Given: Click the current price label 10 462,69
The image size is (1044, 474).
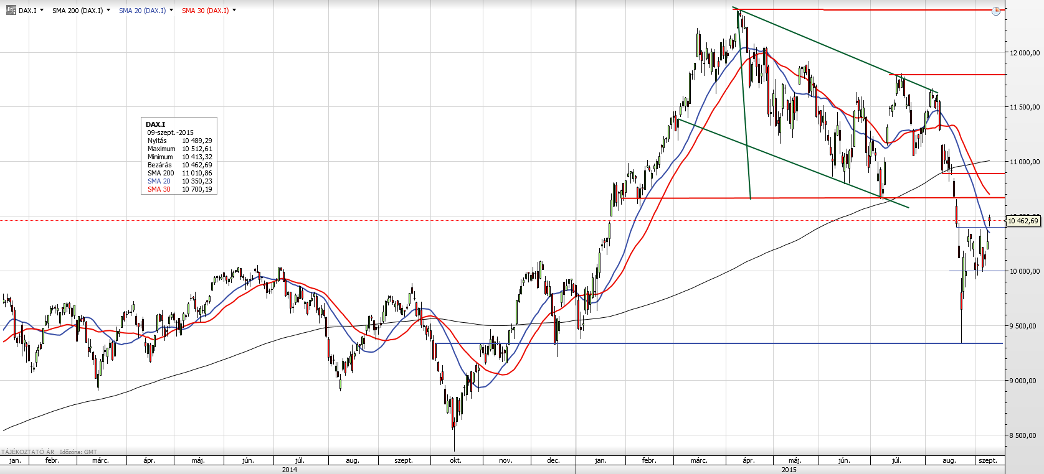Looking at the screenshot, I should pyautogui.click(x=1023, y=221).
